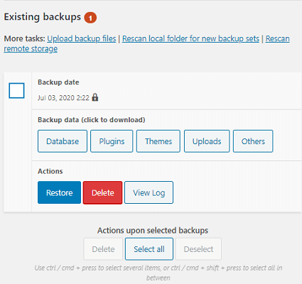Download the Themes backup
The image size is (302, 284).
tap(158, 141)
